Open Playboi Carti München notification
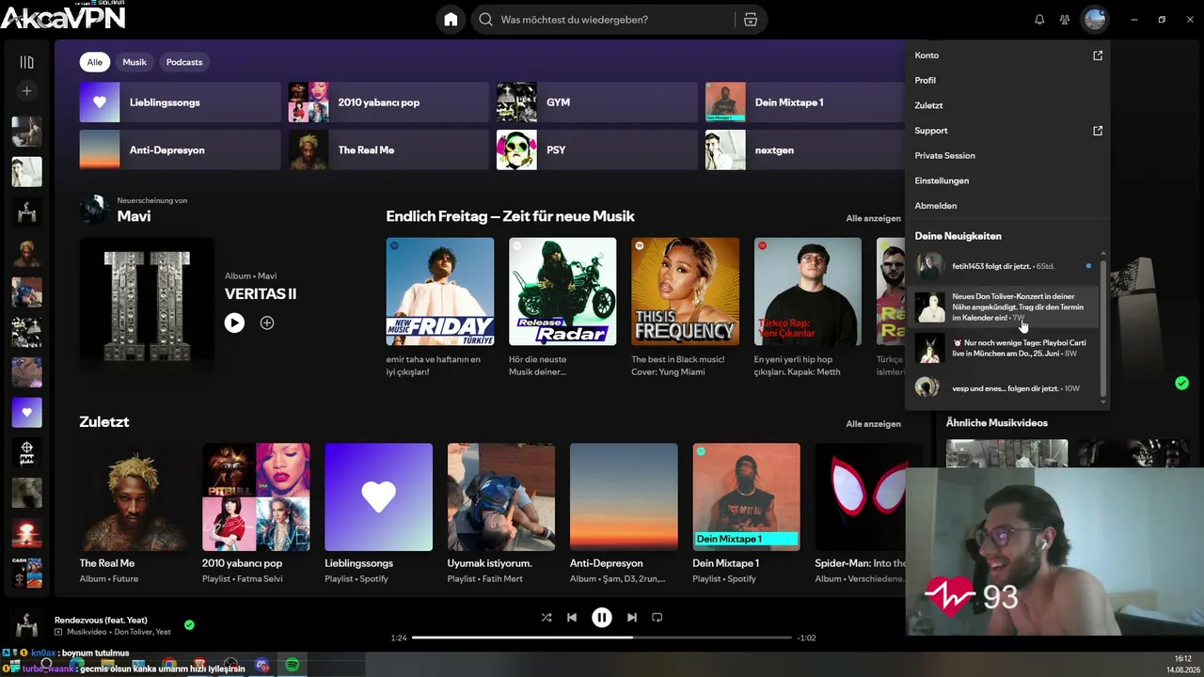Screen dimensions: 1204x677 point(1003,348)
